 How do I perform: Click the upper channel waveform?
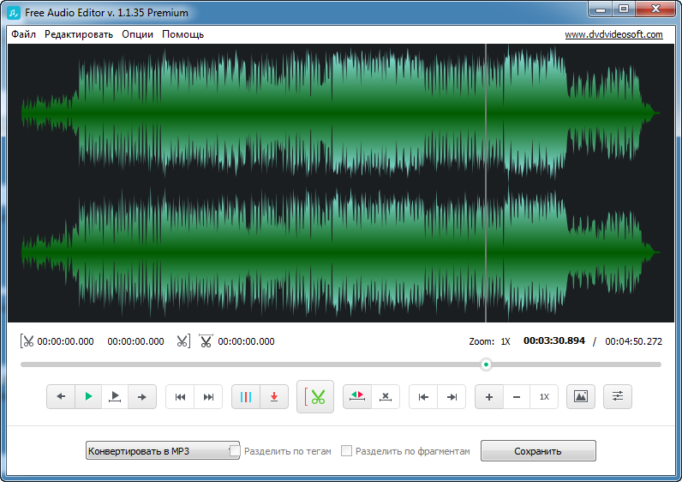[x=340, y=113]
